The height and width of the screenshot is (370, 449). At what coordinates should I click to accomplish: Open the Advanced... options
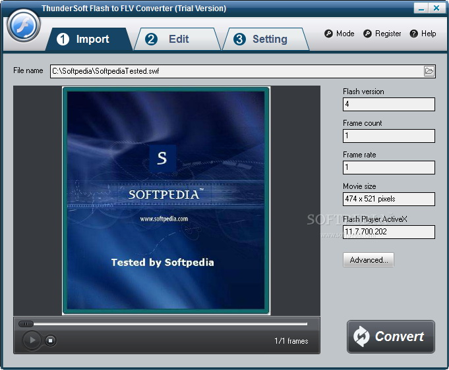tap(369, 260)
